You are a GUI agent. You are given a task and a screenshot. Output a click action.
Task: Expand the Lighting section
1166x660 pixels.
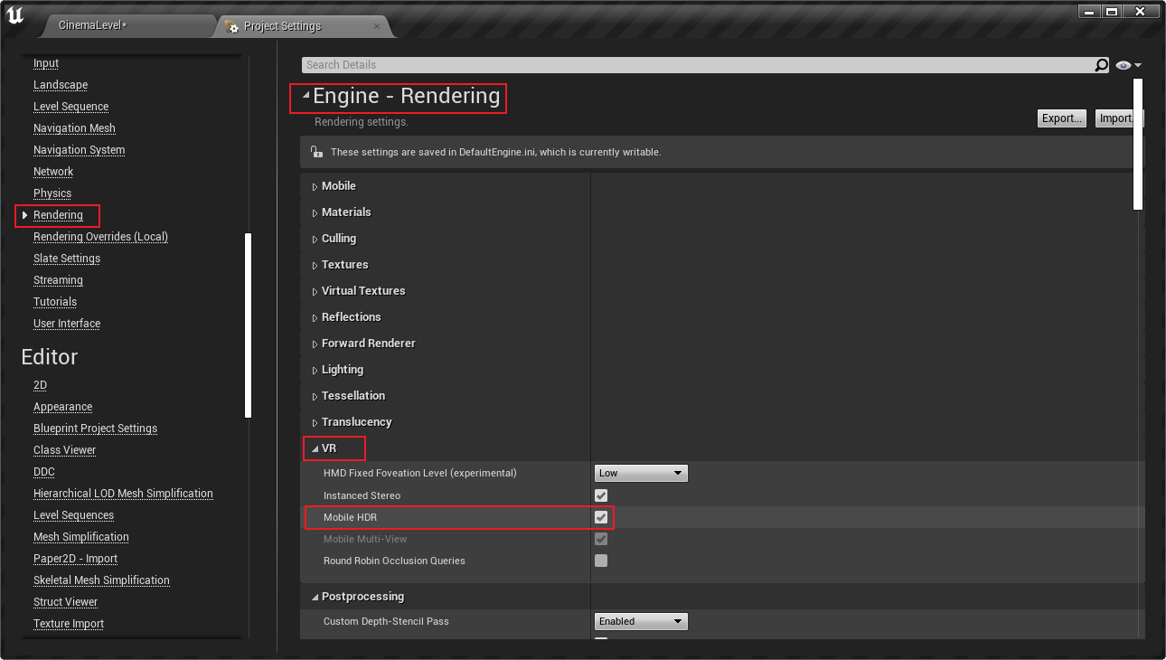[315, 370]
